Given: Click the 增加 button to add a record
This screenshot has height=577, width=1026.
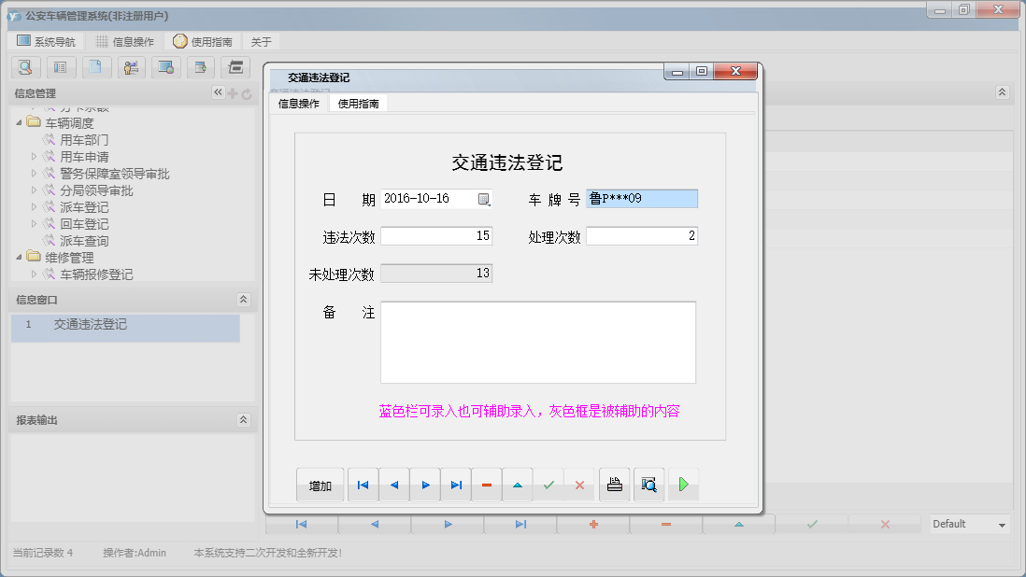Looking at the screenshot, I should [x=320, y=485].
